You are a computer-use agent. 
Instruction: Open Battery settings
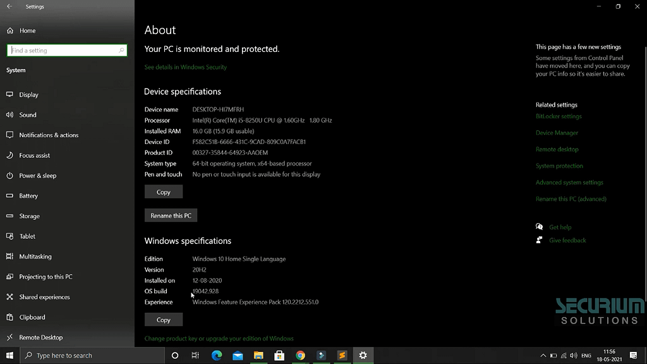(x=28, y=196)
